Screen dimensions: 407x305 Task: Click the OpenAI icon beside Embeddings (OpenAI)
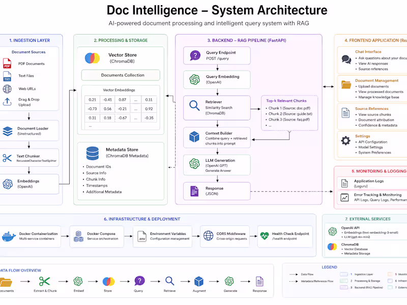coord(8,184)
